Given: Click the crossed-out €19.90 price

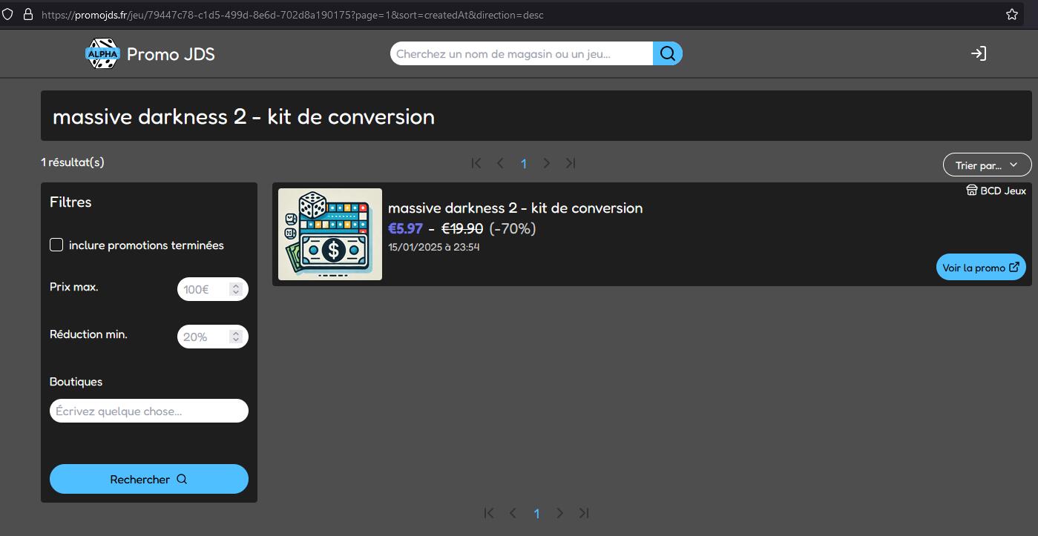Looking at the screenshot, I should (462, 228).
